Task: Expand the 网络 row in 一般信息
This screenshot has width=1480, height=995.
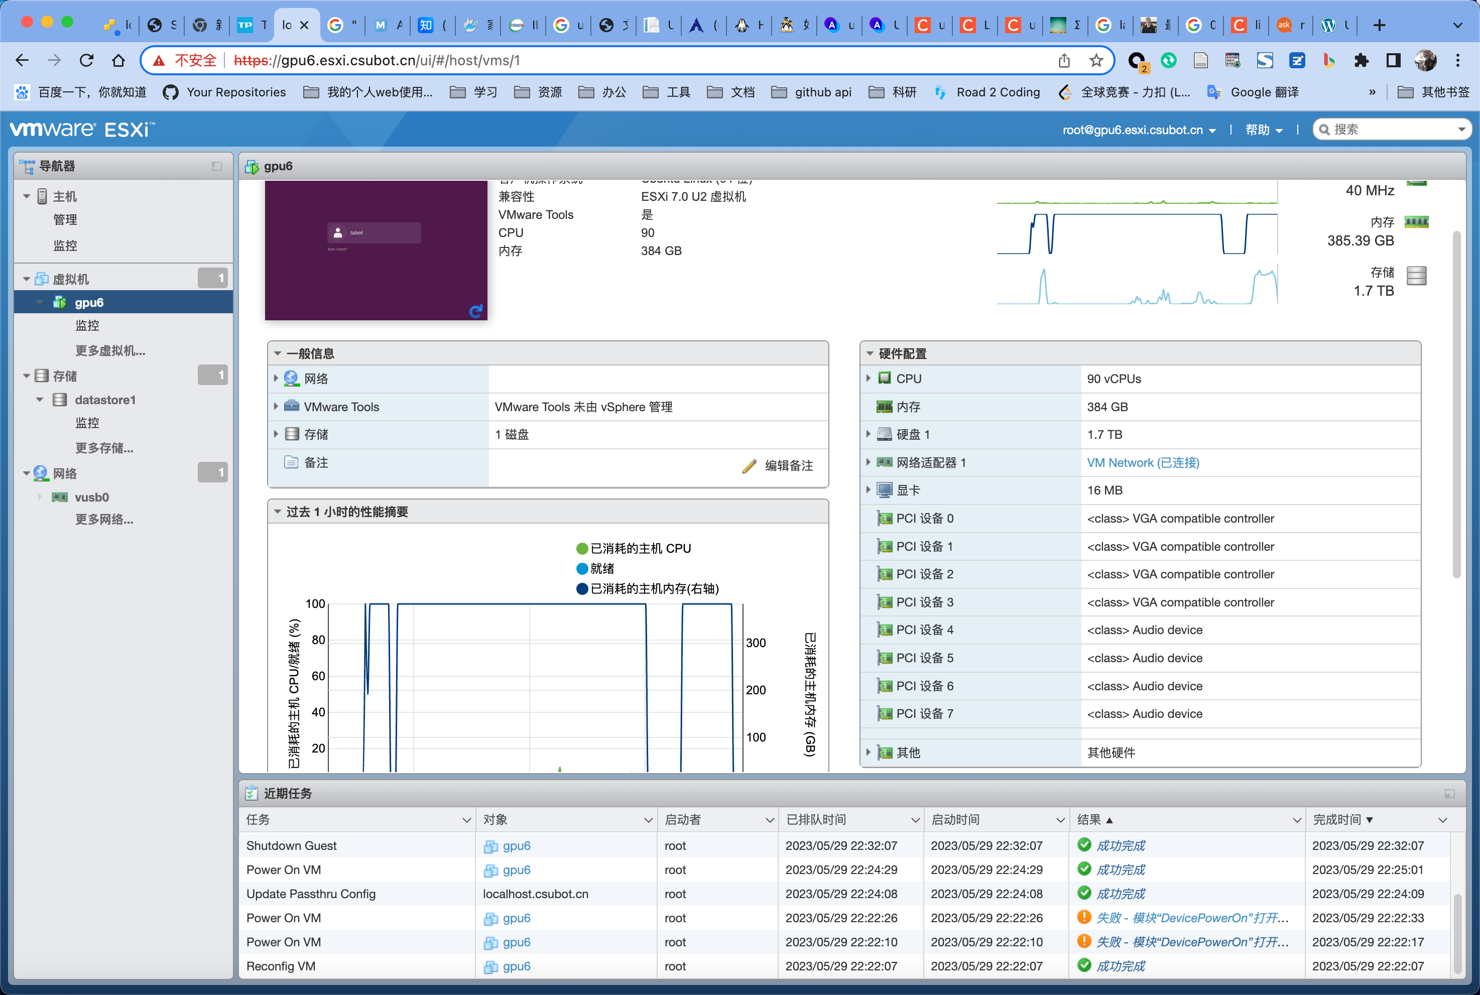Action: tap(277, 378)
